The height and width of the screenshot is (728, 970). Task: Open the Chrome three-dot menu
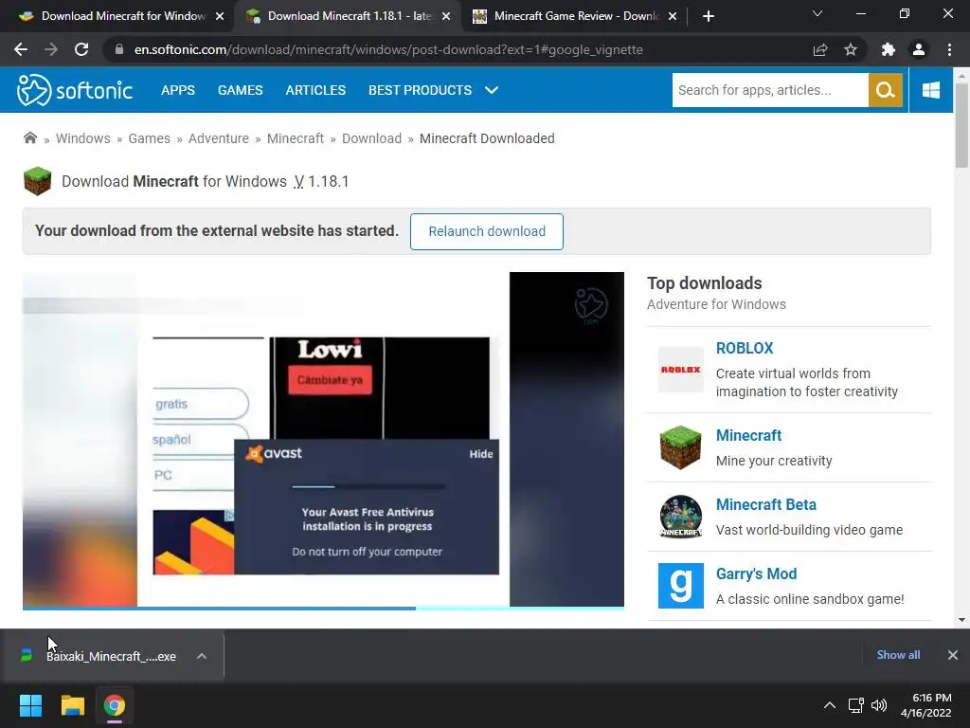(x=949, y=49)
